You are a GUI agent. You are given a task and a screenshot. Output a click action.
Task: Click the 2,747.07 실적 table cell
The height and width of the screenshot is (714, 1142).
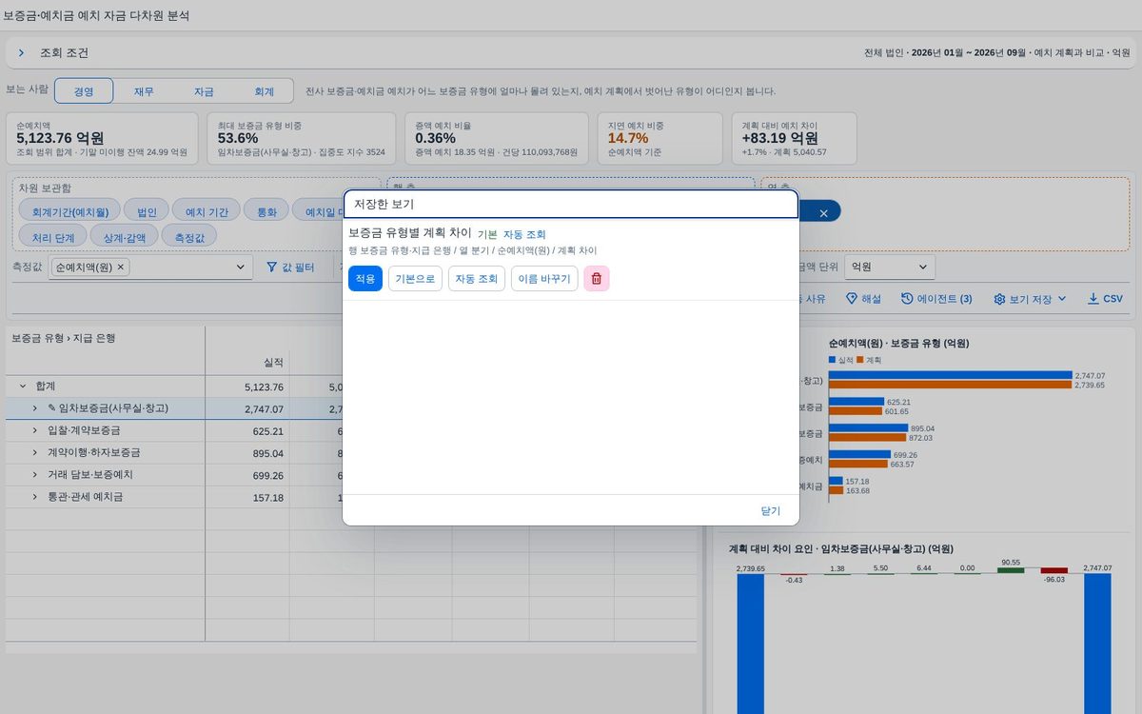point(247,408)
